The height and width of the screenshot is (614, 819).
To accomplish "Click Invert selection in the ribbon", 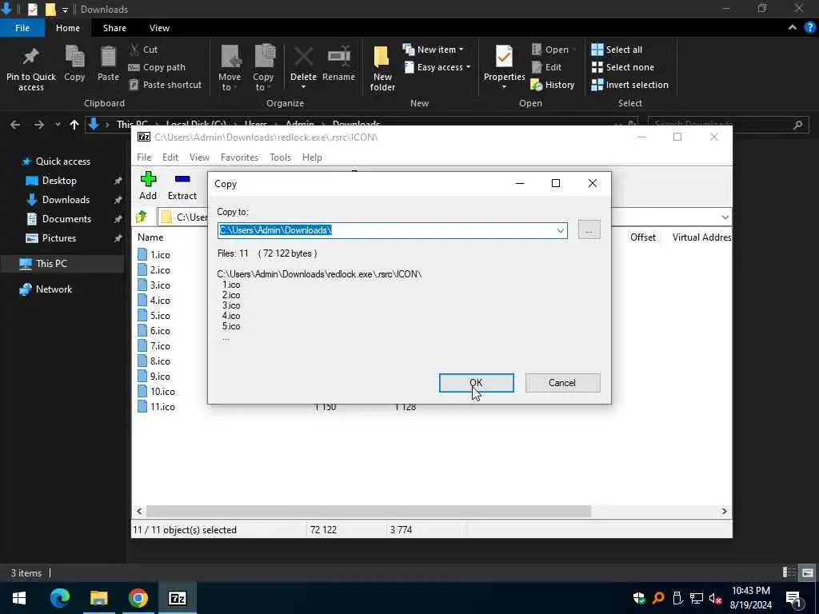I will [630, 85].
